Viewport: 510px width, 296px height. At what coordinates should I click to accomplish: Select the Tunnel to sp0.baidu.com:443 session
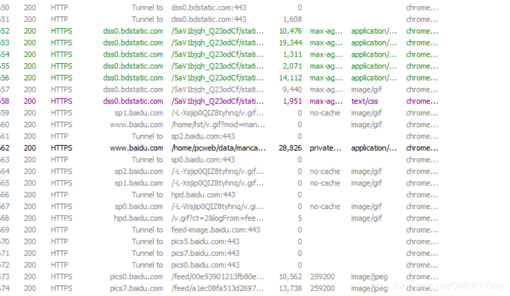pyautogui.click(x=219, y=160)
